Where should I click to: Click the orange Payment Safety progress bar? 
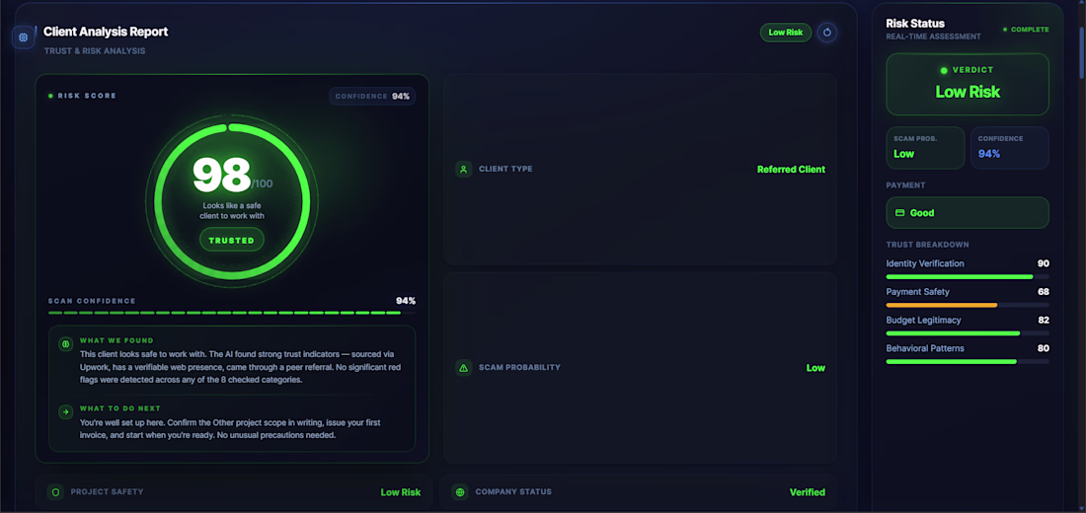[x=967, y=305]
